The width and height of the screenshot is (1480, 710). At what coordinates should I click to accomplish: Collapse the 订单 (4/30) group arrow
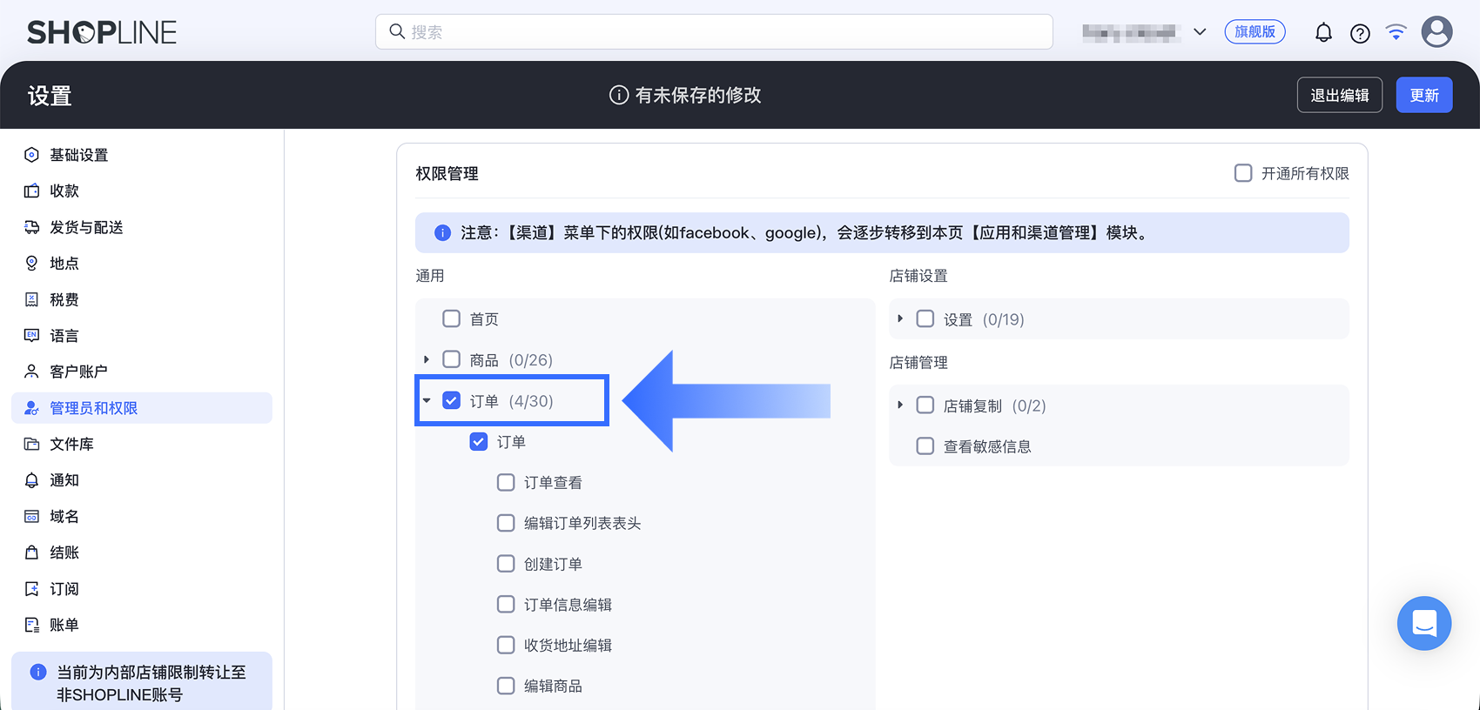[x=427, y=400]
